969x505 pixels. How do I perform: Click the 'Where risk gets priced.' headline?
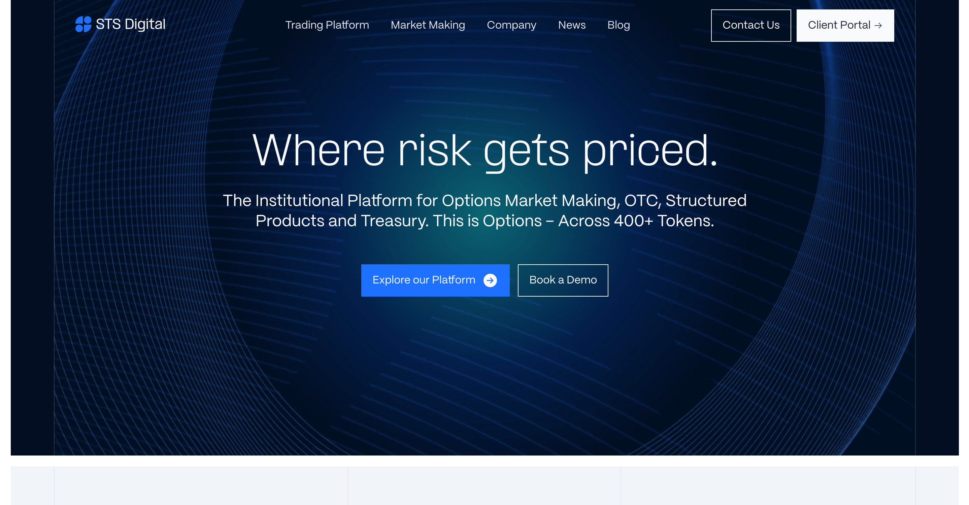484,150
